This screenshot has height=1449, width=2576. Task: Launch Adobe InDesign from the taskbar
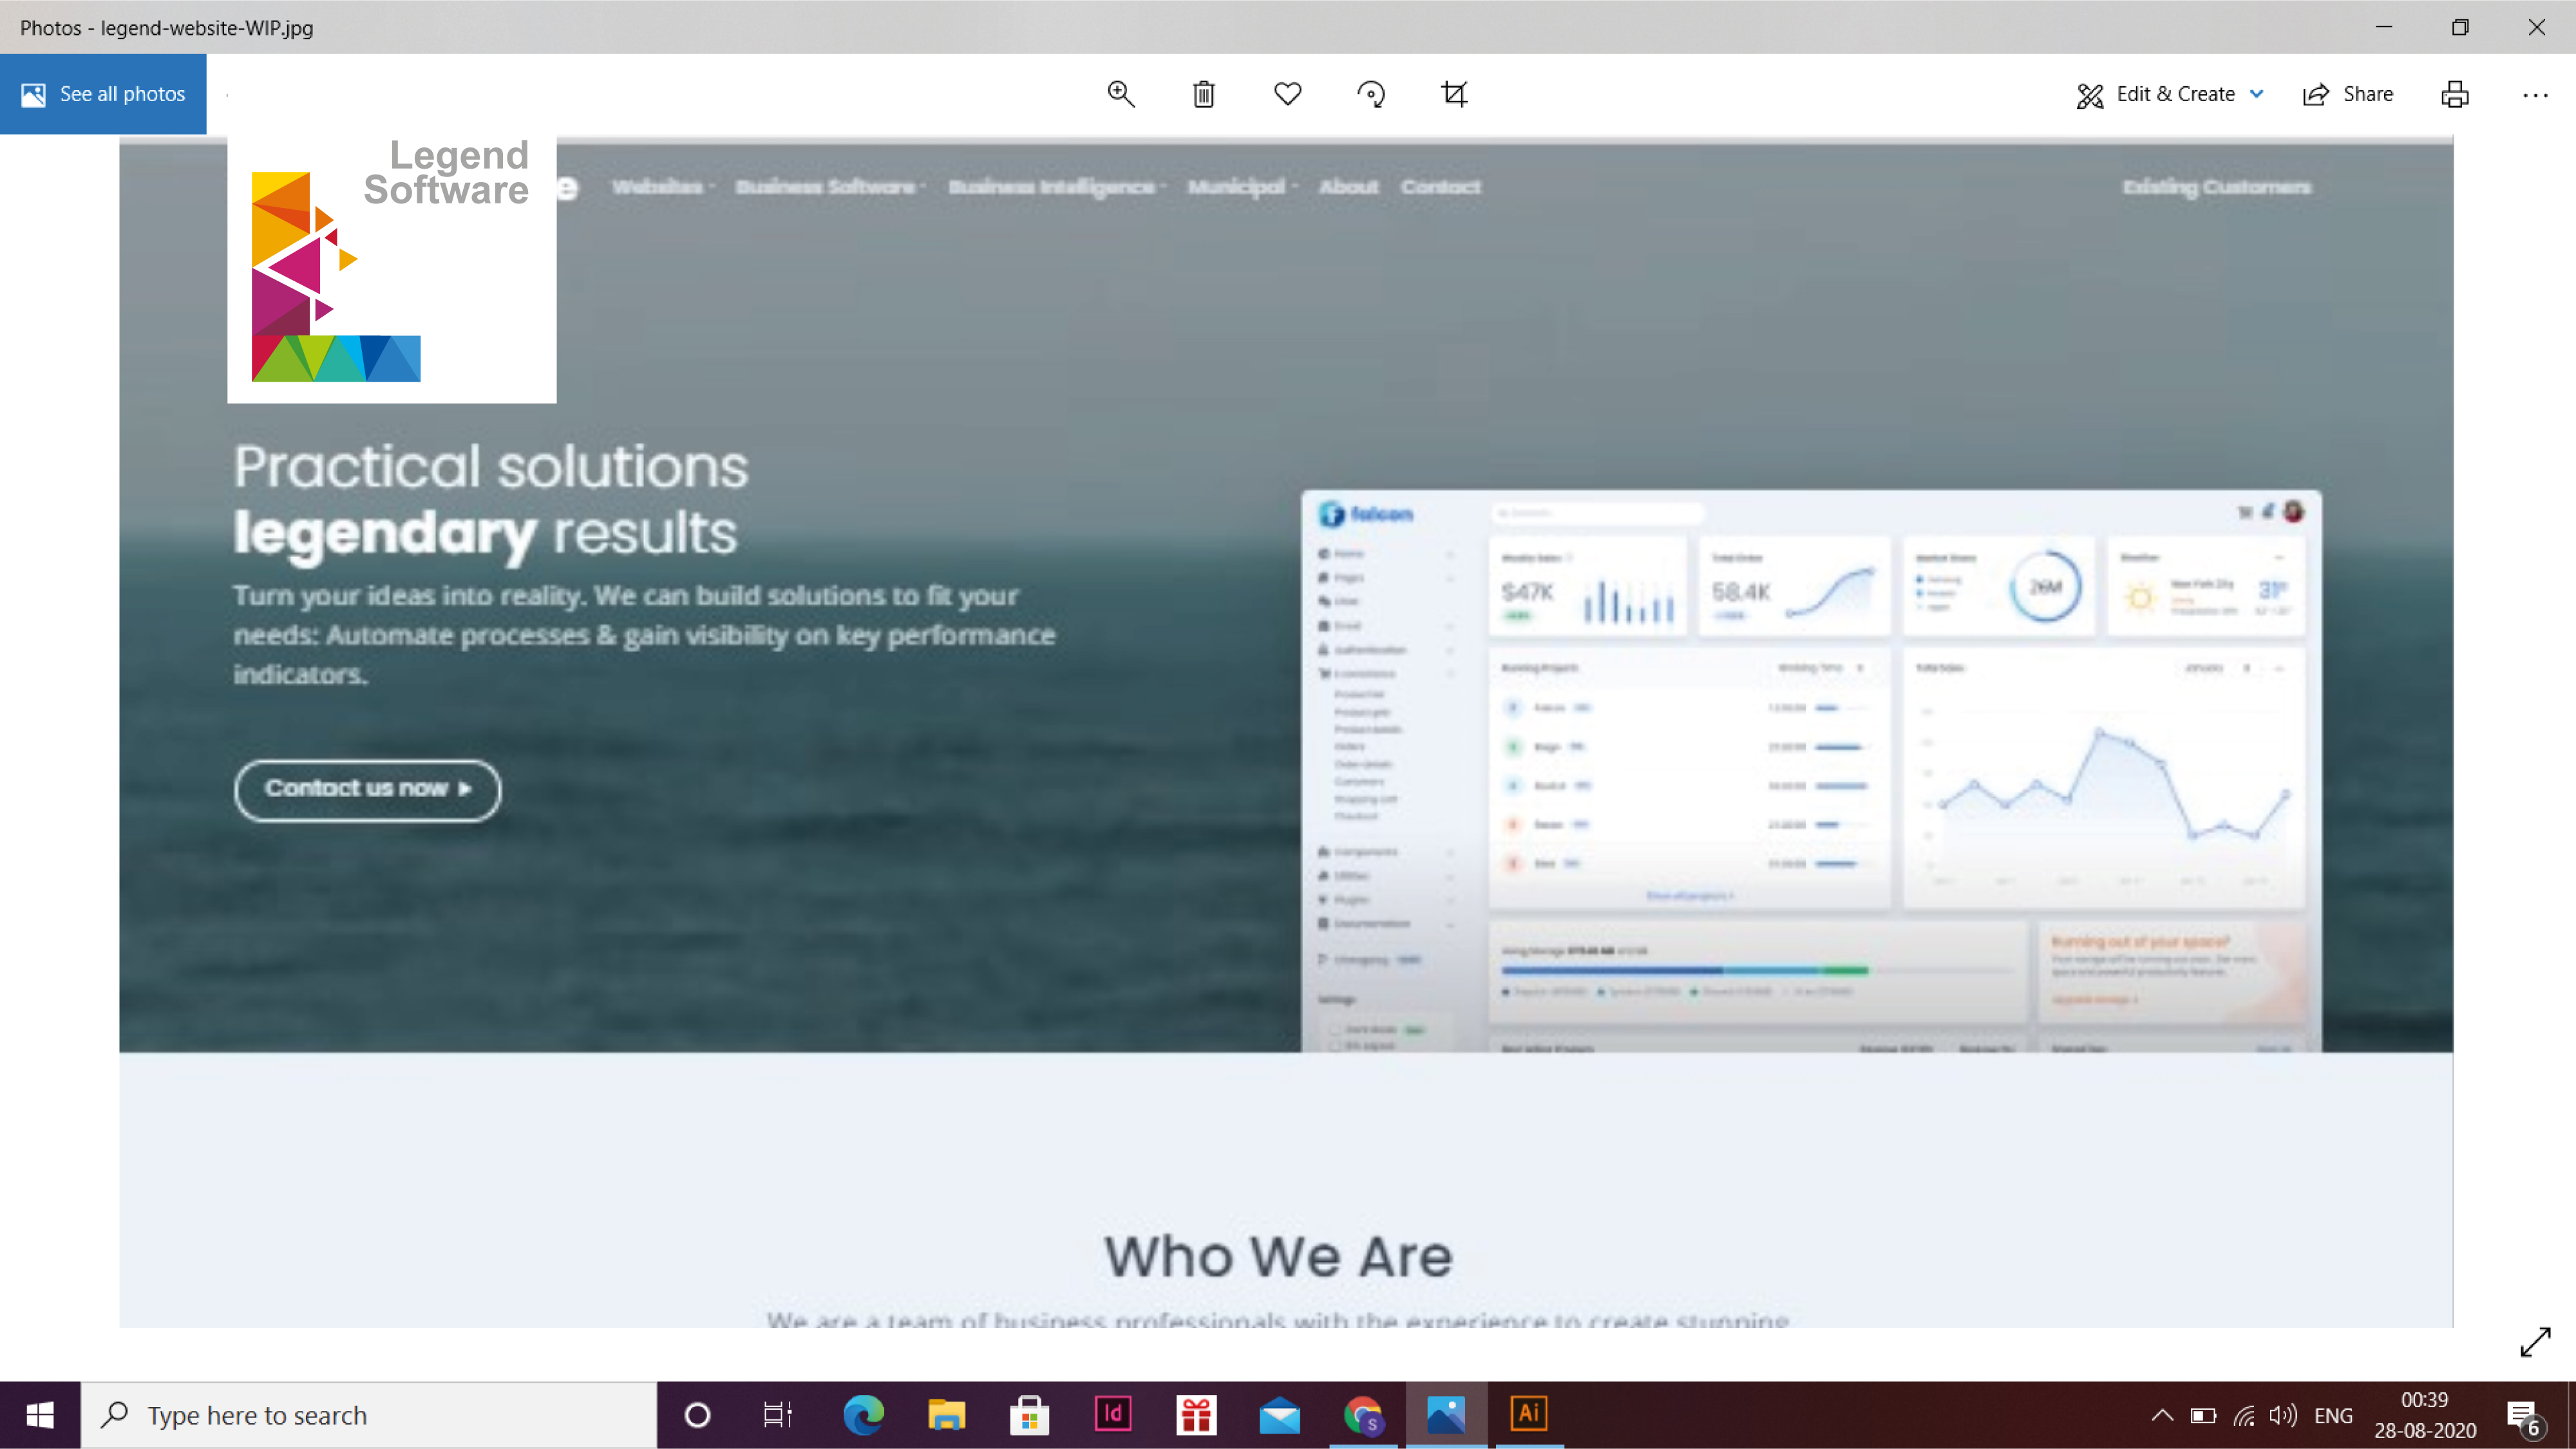(1113, 1414)
